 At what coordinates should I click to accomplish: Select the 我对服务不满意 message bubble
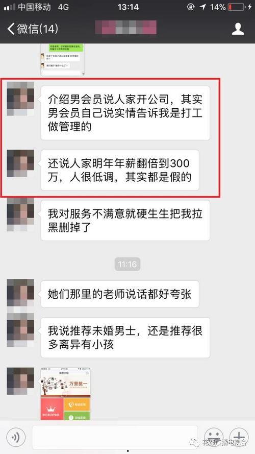[x=125, y=220]
